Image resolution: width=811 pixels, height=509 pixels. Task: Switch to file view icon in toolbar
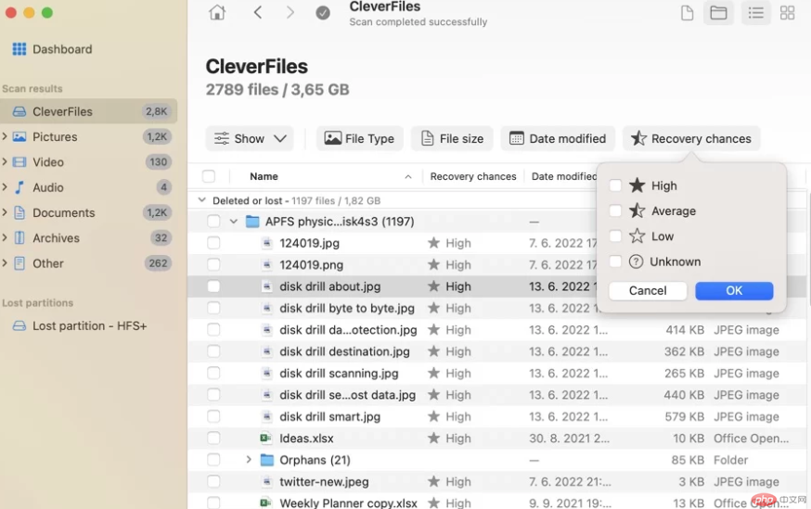(x=687, y=13)
